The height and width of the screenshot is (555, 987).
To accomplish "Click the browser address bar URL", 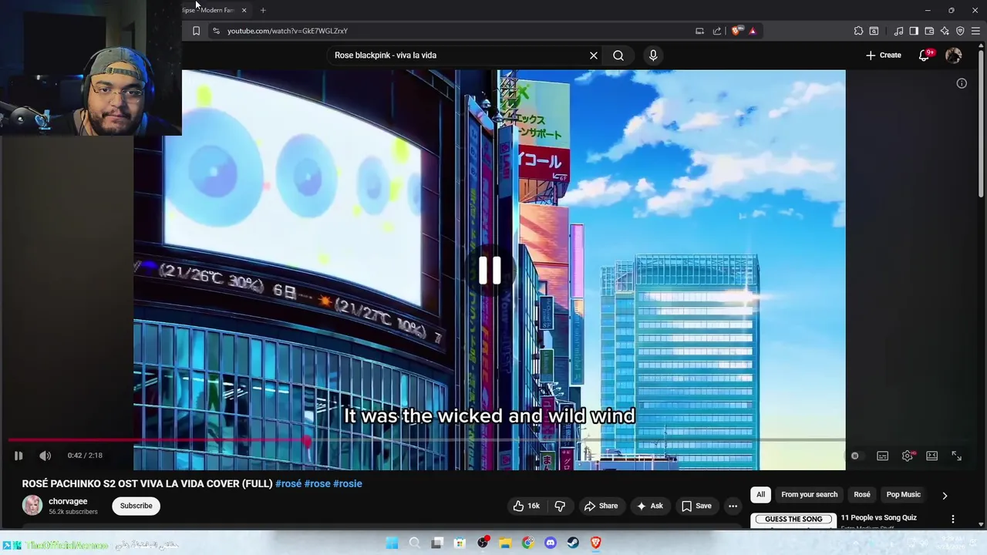I will 287,31.
